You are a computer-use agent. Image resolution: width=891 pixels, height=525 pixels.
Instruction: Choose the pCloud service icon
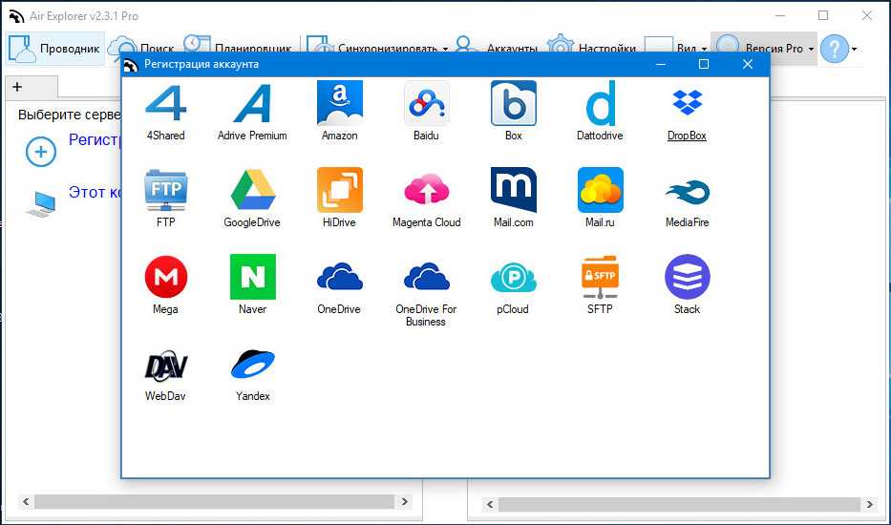tap(513, 278)
